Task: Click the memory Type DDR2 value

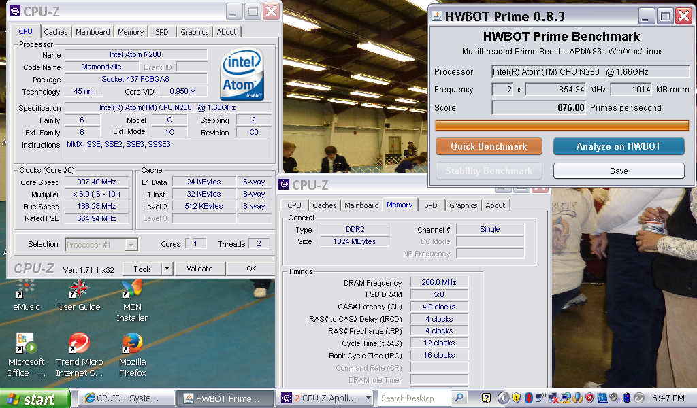Action: tap(355, 229)
